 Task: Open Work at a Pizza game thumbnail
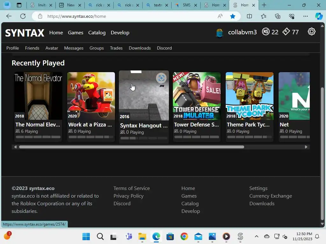point(91,96)
